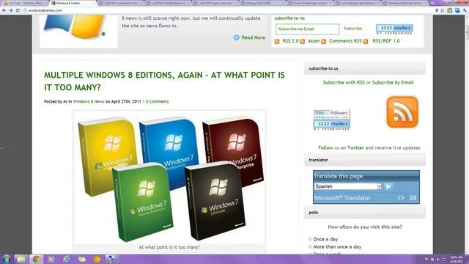This screenshot has height=264, width=469.
Task: Click the Microsoft Translator label
Action: pos(342,198)
